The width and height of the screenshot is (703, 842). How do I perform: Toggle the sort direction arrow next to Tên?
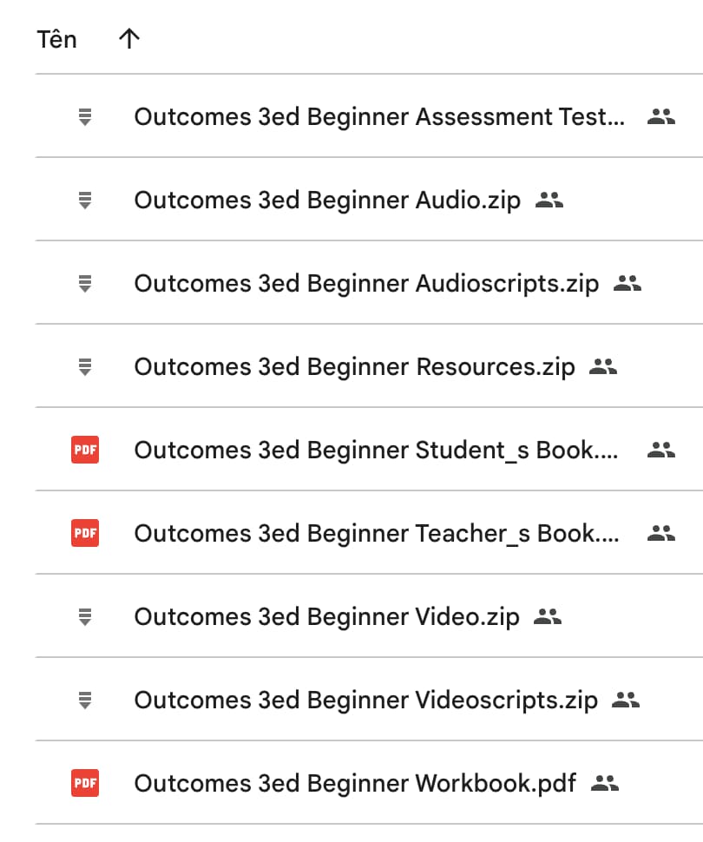click(129, 39)
